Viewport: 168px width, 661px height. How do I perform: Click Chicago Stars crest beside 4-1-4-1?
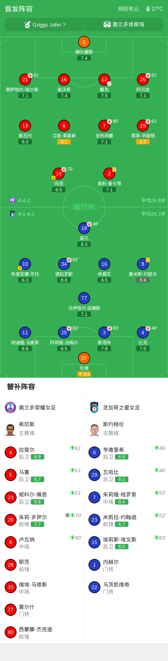(12, 214)
